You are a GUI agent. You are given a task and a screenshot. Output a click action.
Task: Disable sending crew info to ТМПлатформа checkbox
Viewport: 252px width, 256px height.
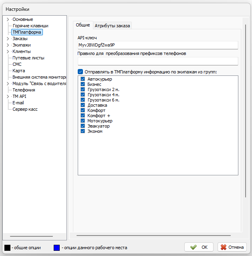[81, 72]
